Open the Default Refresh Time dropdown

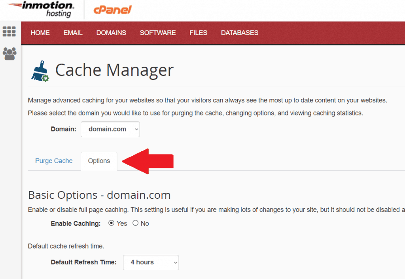(x=151, y=262)
